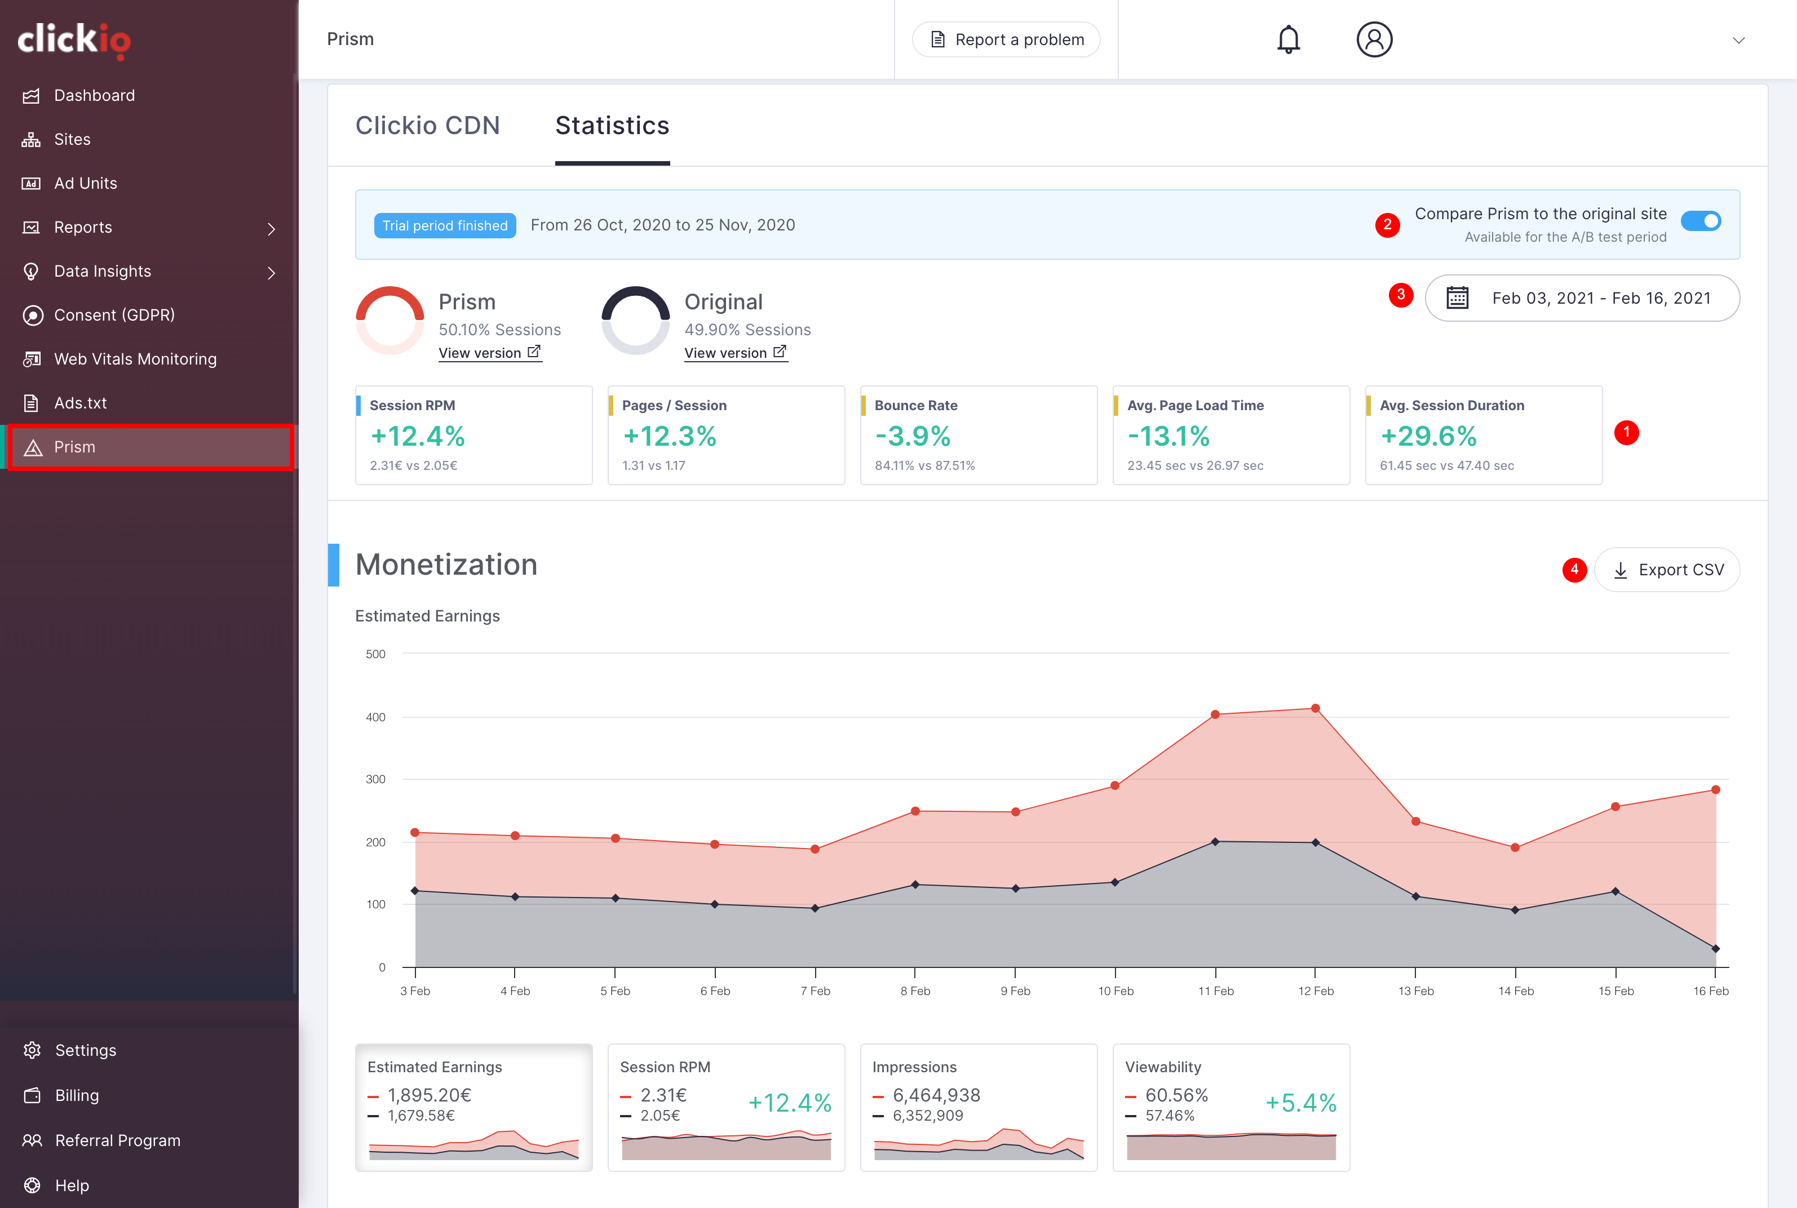Click the Referral Program people icon
Image resolution: width=1797 pixels, height=1208 pixels.
[x=32, y=1140]
